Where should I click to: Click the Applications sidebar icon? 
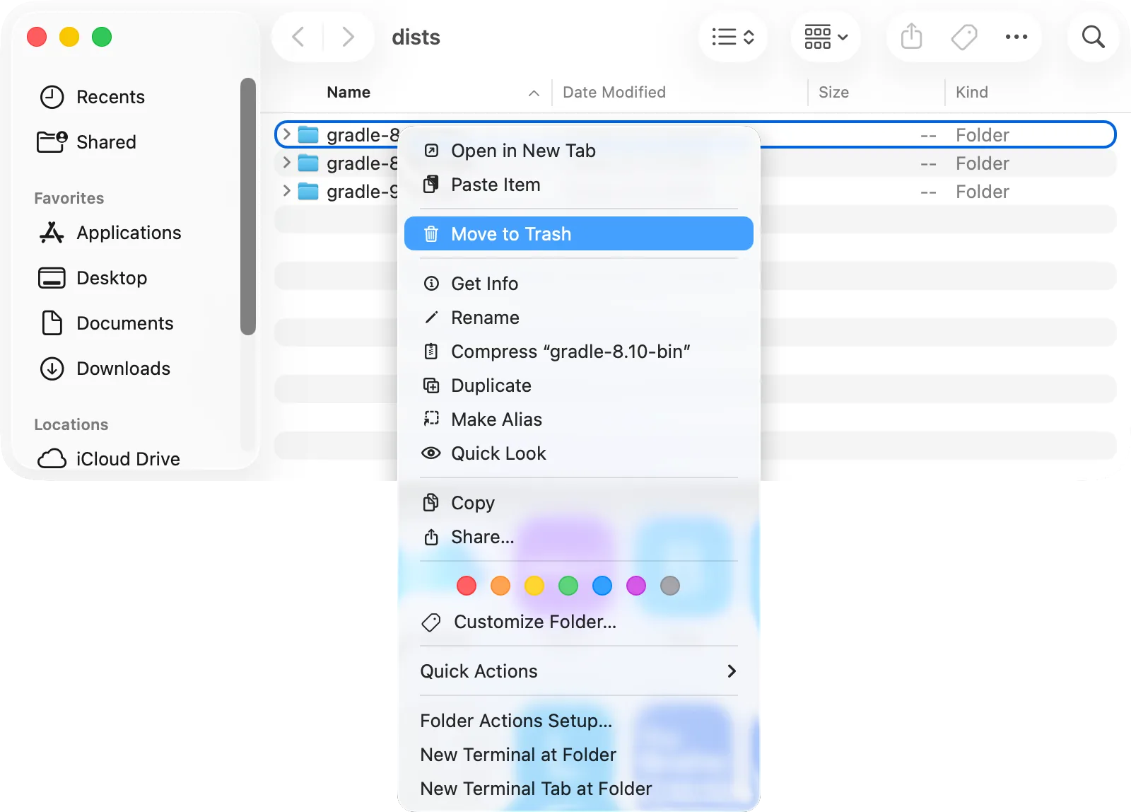coord(52,233)
